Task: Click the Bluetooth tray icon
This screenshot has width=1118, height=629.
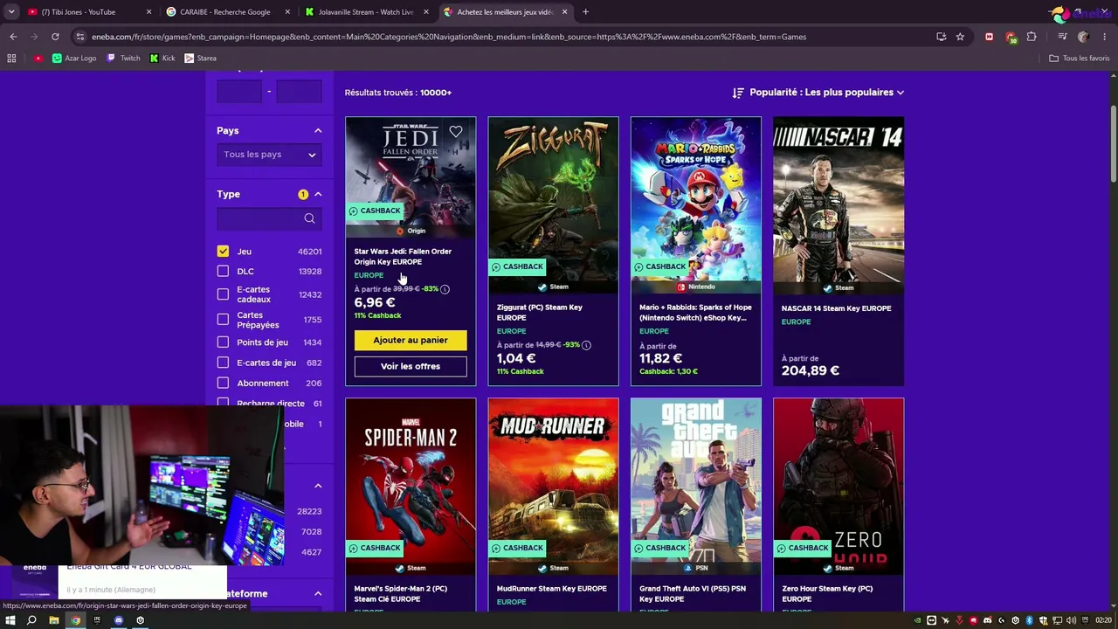Action: pos(1030,620)
